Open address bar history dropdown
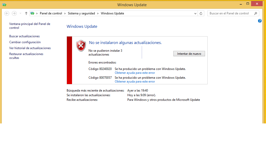266x162 pixels. (195, 13)
